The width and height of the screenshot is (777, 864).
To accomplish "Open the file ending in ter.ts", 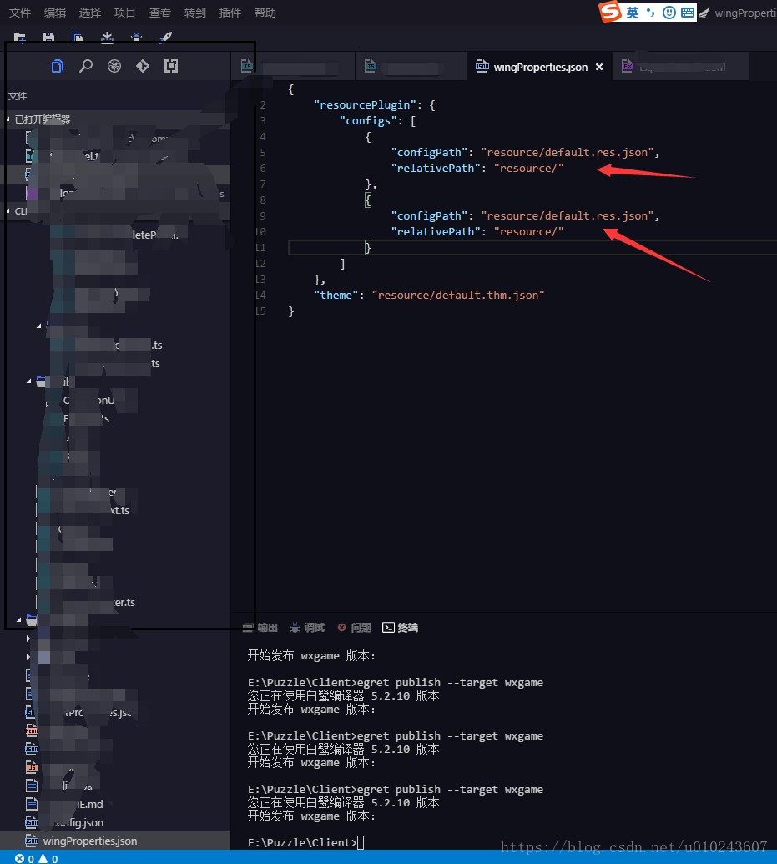I will (115, 602).
